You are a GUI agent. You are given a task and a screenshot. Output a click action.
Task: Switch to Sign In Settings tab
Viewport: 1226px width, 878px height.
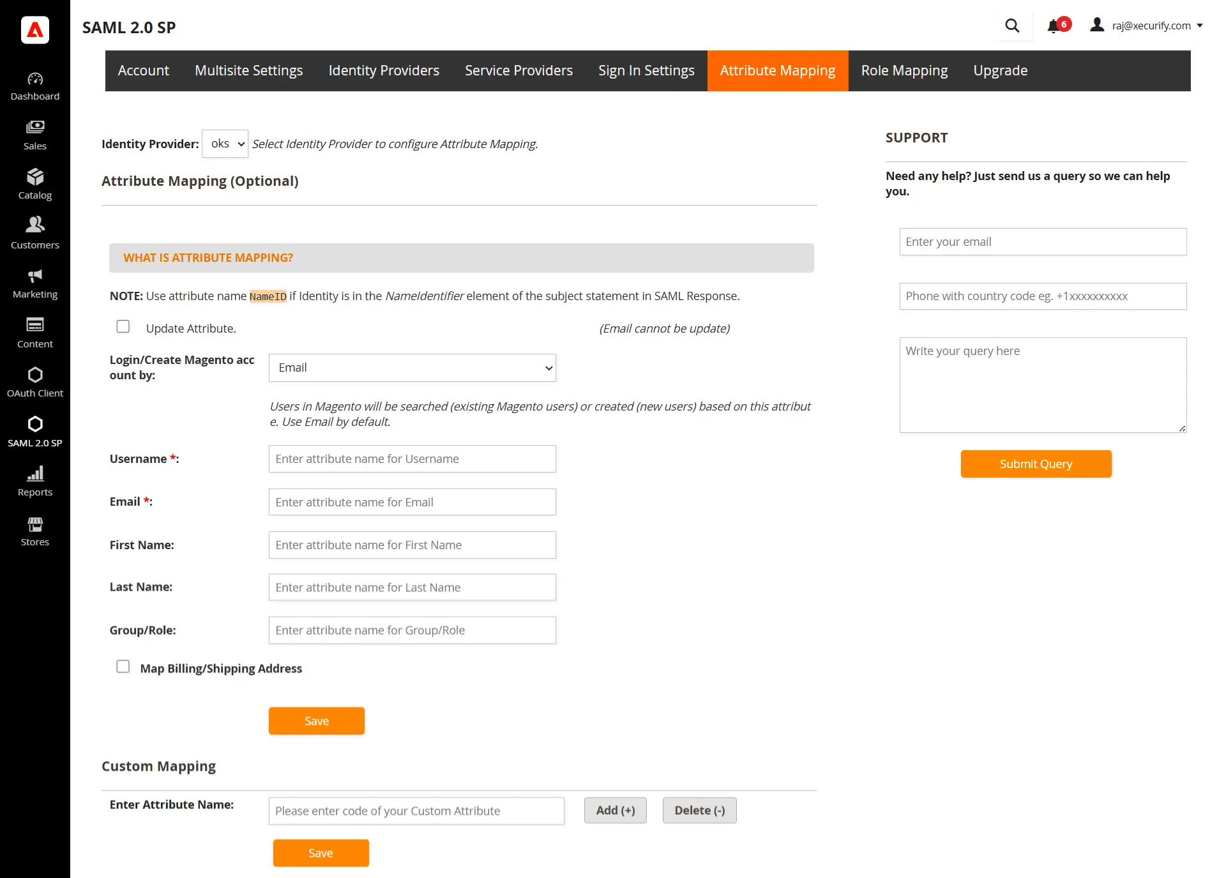coord(646,71)
